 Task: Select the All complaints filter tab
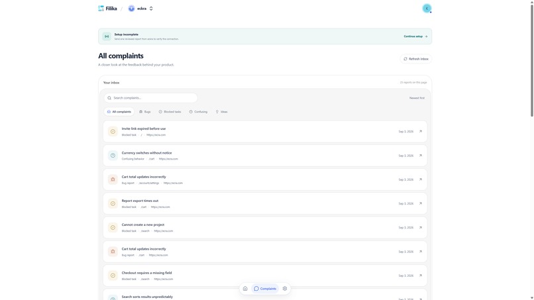pyautogui.click(x=119, y=112)
